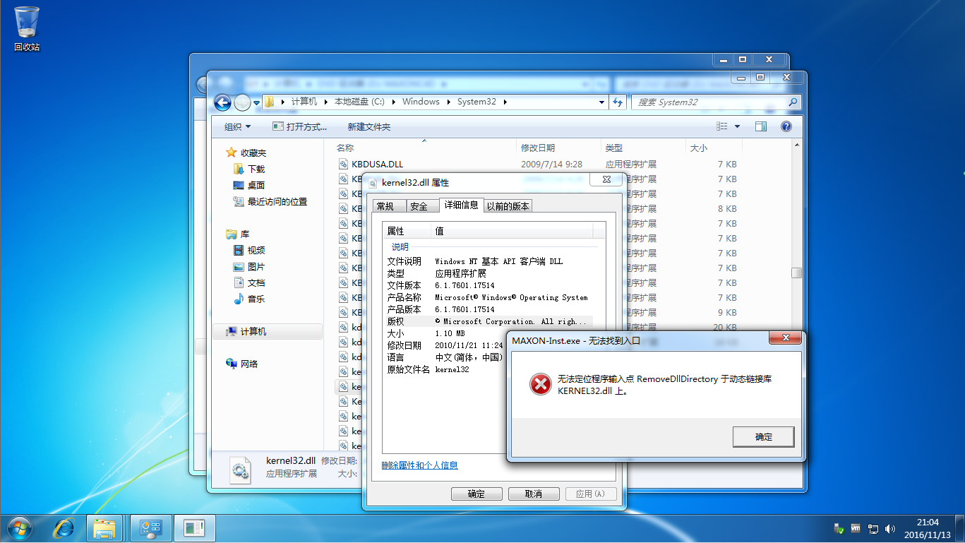Click the network tray icon
The image size is (965, 543).
[x=873, y=528]
